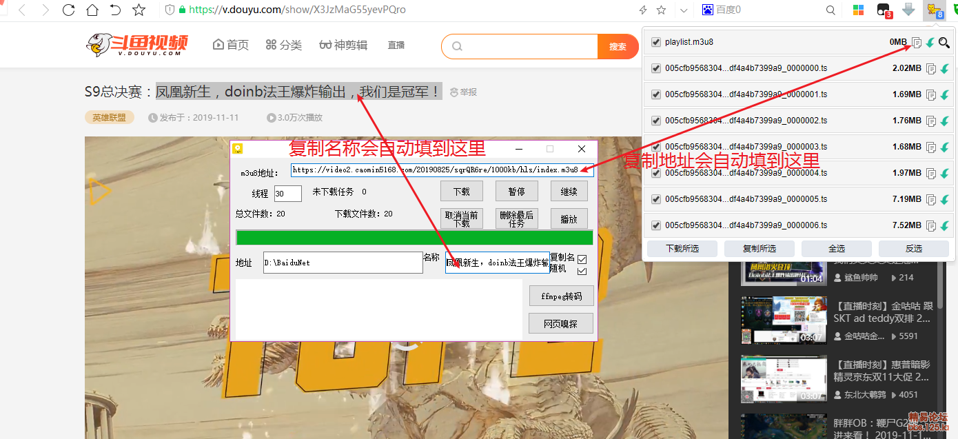The width and height of the screenshot is (958, 439).
Task: Click the orange 搜索 button
Action: tap(618, 46)
